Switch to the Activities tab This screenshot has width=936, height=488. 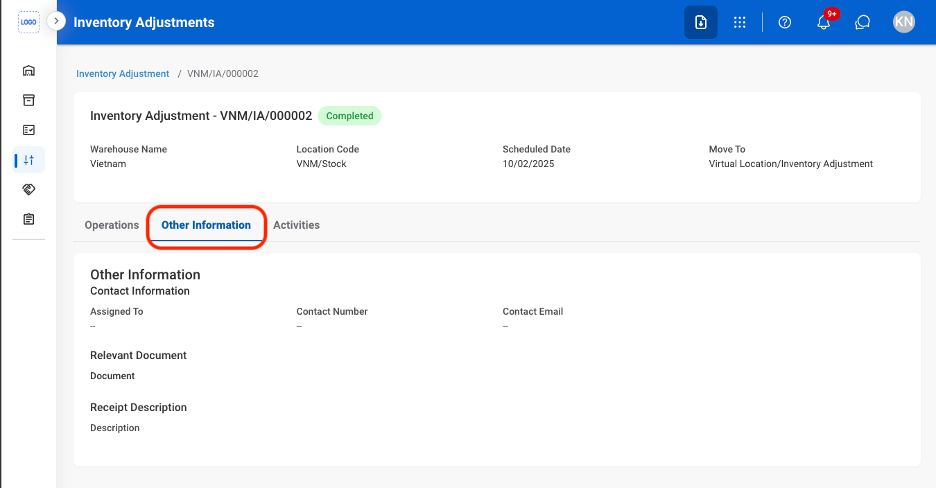(296, 225)
